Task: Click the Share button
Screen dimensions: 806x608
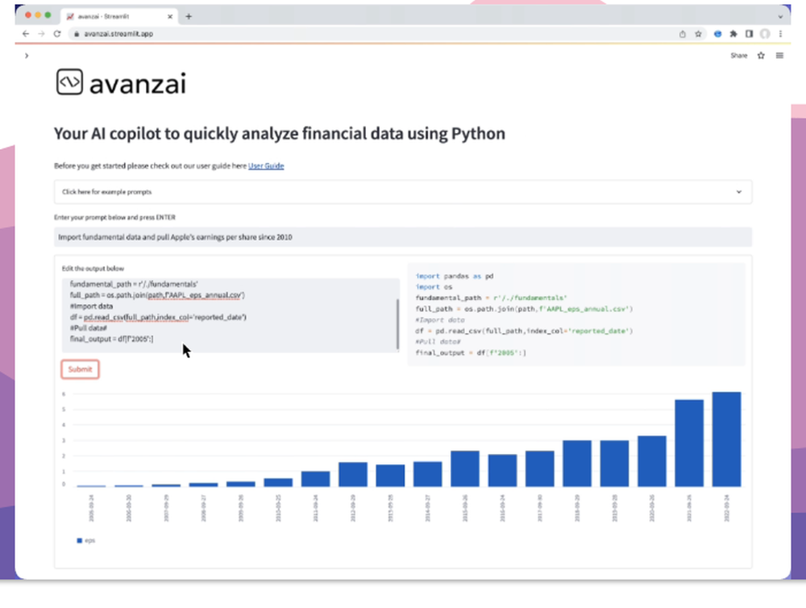Action: click(x=738, y=56)
